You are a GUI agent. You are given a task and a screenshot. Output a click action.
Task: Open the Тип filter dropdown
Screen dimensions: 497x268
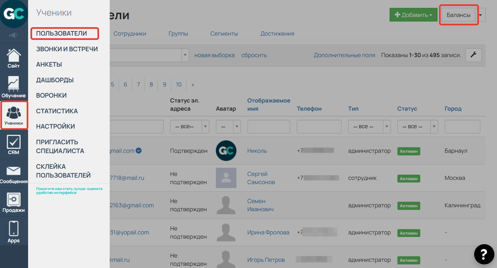point(369,127)
